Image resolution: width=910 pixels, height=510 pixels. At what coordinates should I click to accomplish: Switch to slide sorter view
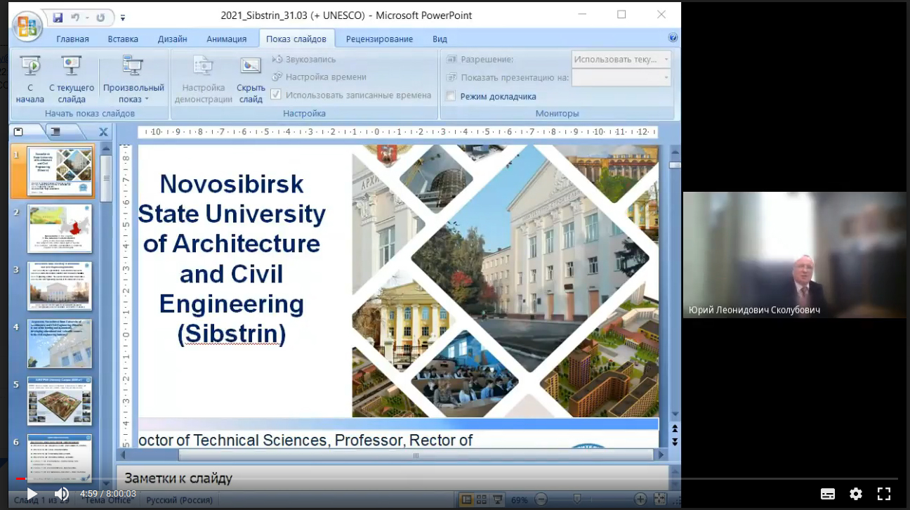[482, 499]
